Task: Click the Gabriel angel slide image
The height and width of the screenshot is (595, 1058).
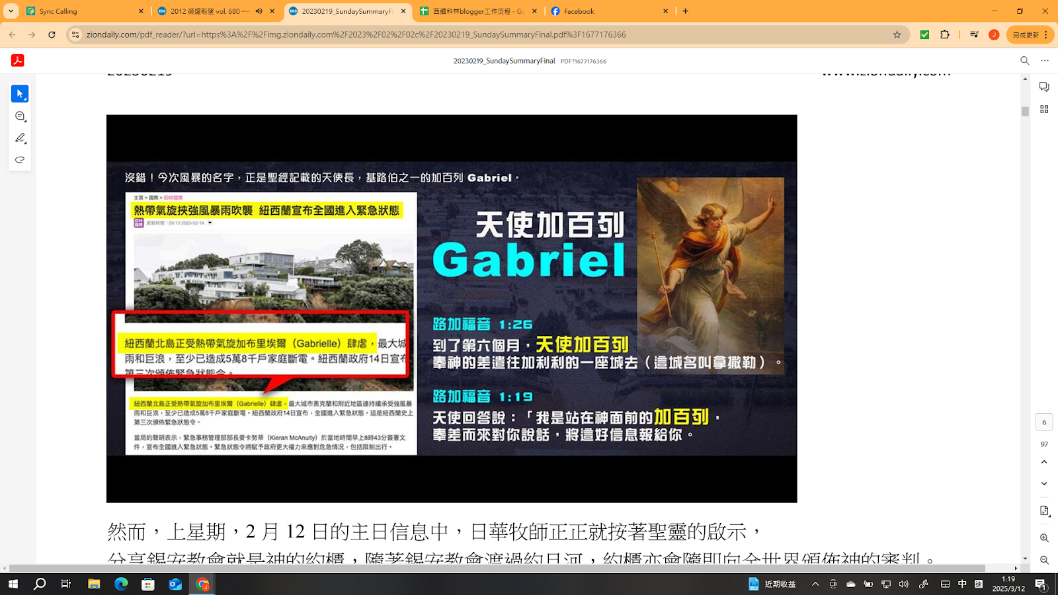Action: coord(452,309)
